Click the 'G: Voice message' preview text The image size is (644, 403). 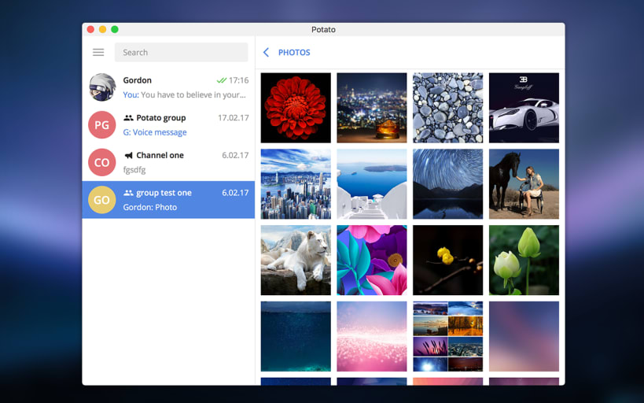coord(154,132)
